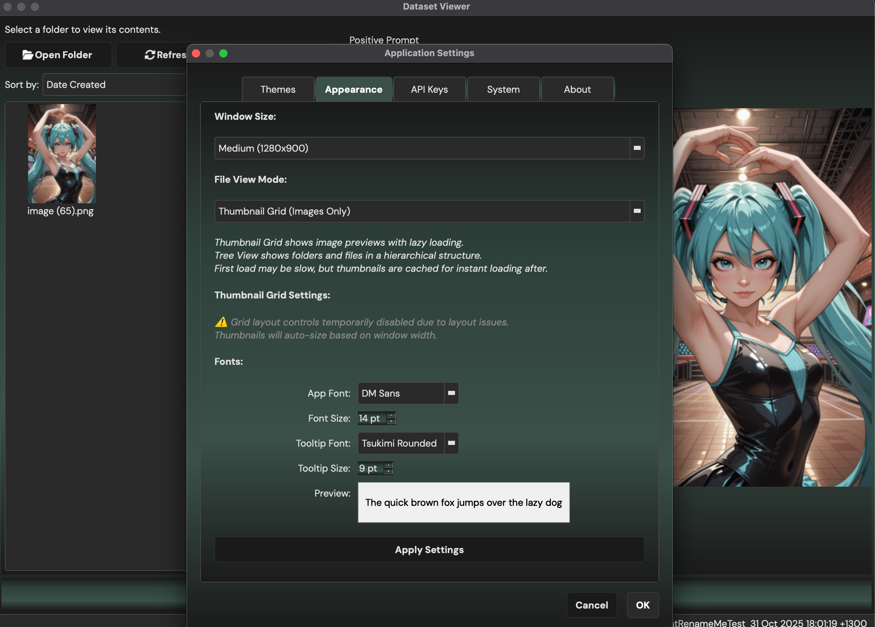Click the File View Mode dropdown arrow icon
The width and height of the screenshot is (875, 627).
[x=637, y=211]
